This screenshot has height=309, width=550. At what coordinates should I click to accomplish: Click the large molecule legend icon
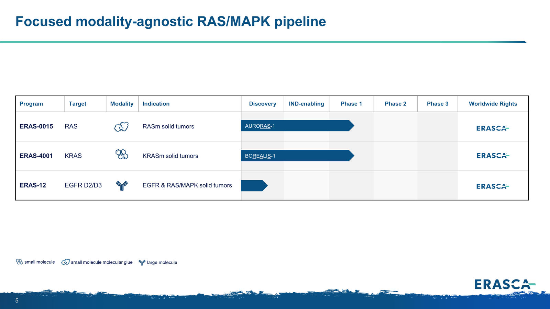pos(142,262)
